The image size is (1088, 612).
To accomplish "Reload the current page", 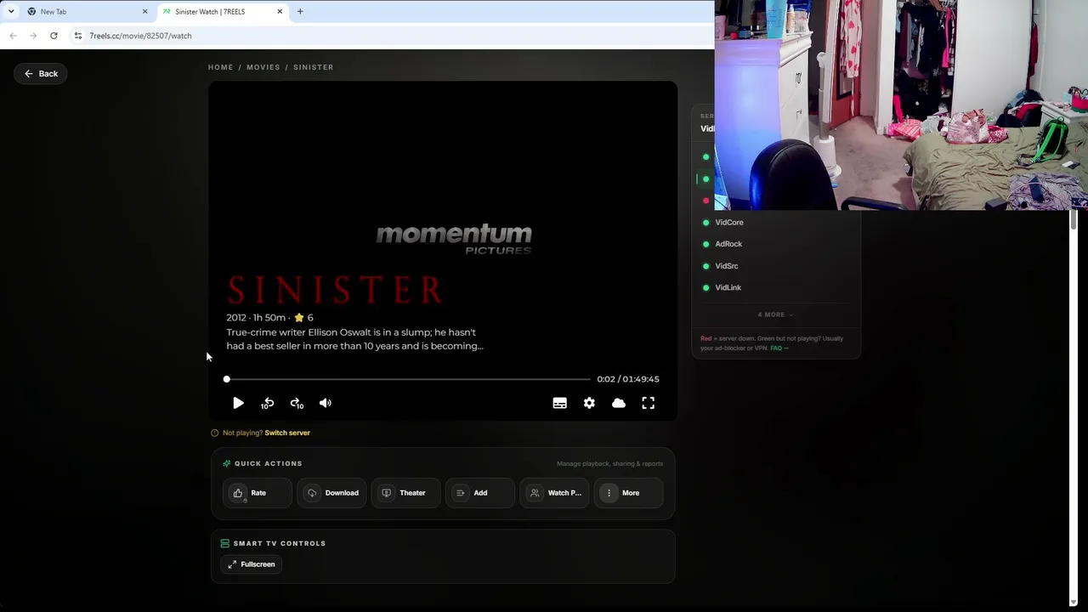I will [x=54, y=36].
